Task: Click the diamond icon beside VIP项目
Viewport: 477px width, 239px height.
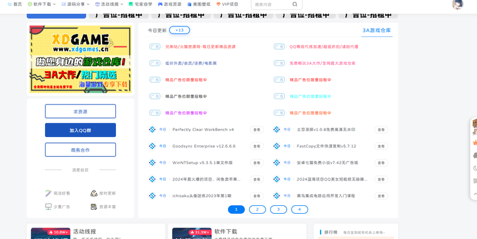Action: point(219,4)
